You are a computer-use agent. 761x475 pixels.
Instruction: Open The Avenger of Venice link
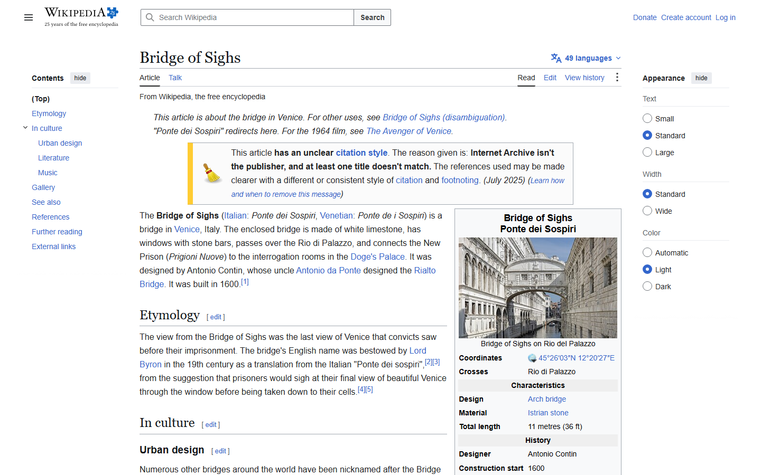point(409,131)
